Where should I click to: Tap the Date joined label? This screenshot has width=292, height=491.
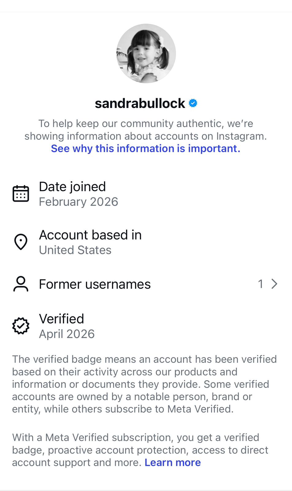pos(72,187)
